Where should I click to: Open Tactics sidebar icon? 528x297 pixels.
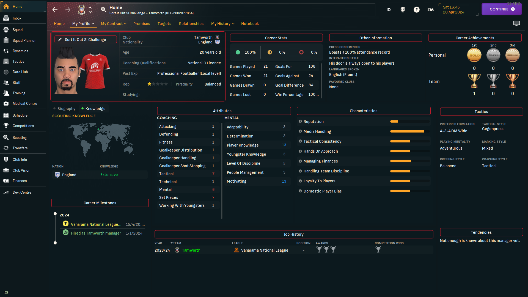(x=6, y=61)
